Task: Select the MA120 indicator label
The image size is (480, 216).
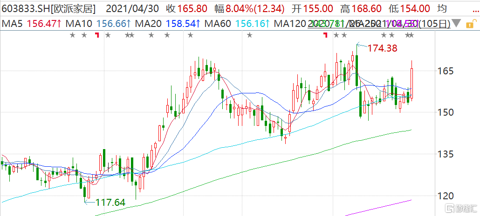Action: pos(290,23)
